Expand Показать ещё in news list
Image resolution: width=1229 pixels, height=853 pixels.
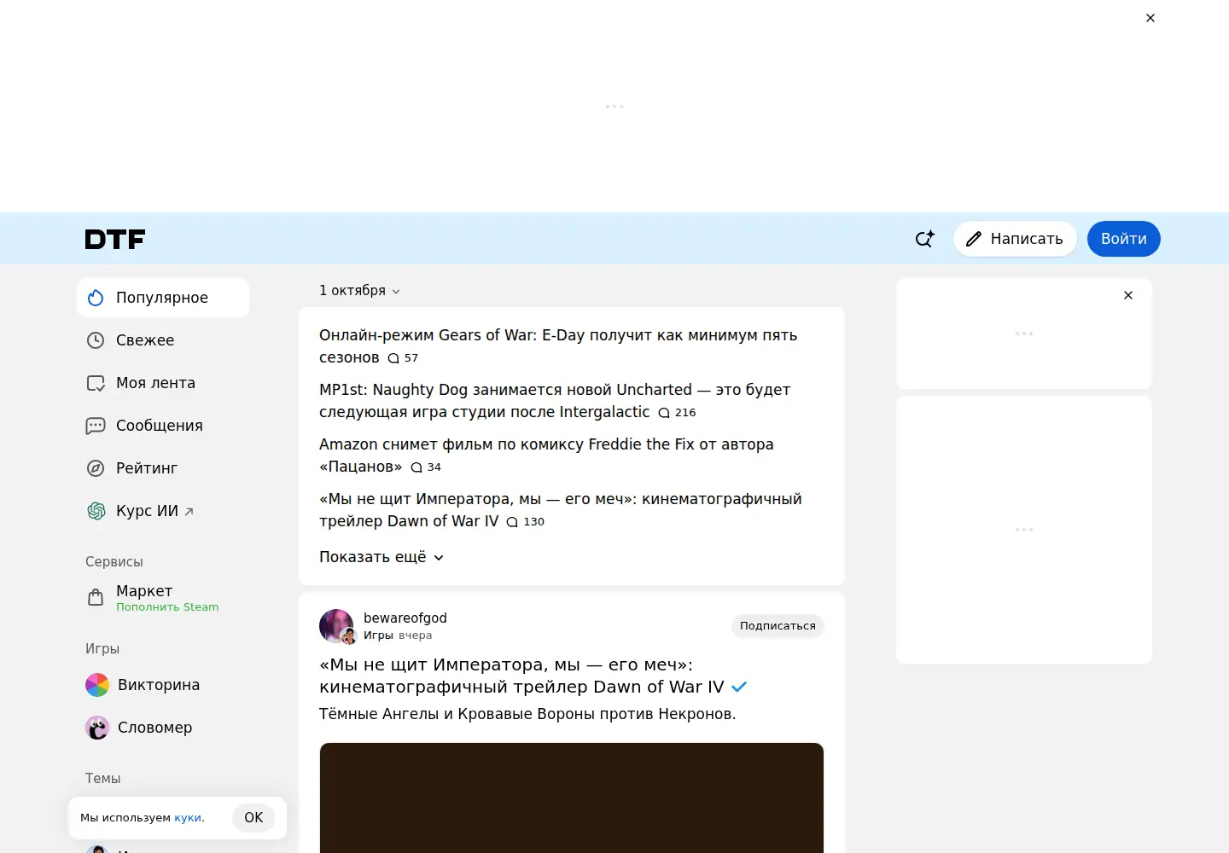[382, 557]
